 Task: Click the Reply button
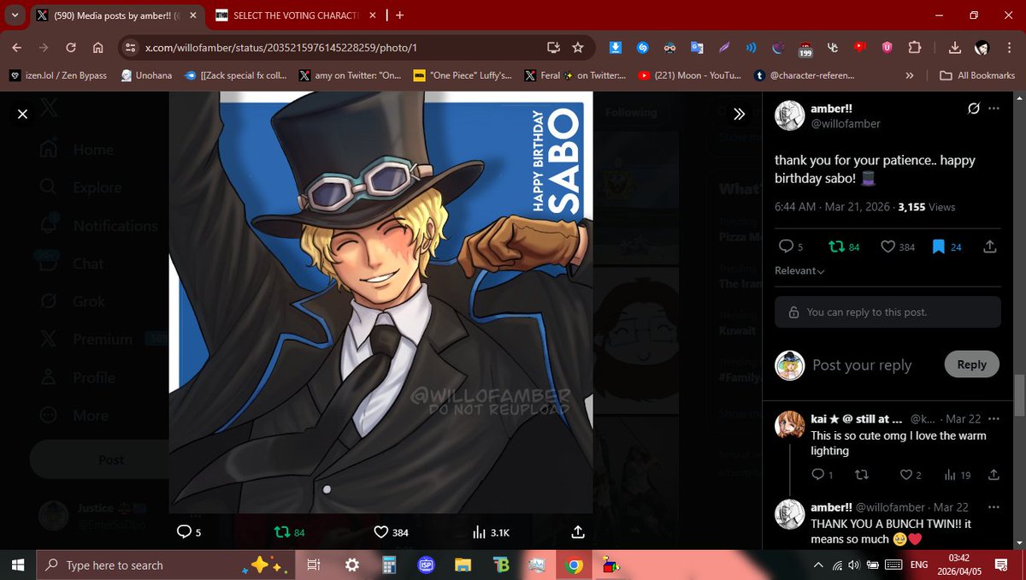[x=971, y=364]
